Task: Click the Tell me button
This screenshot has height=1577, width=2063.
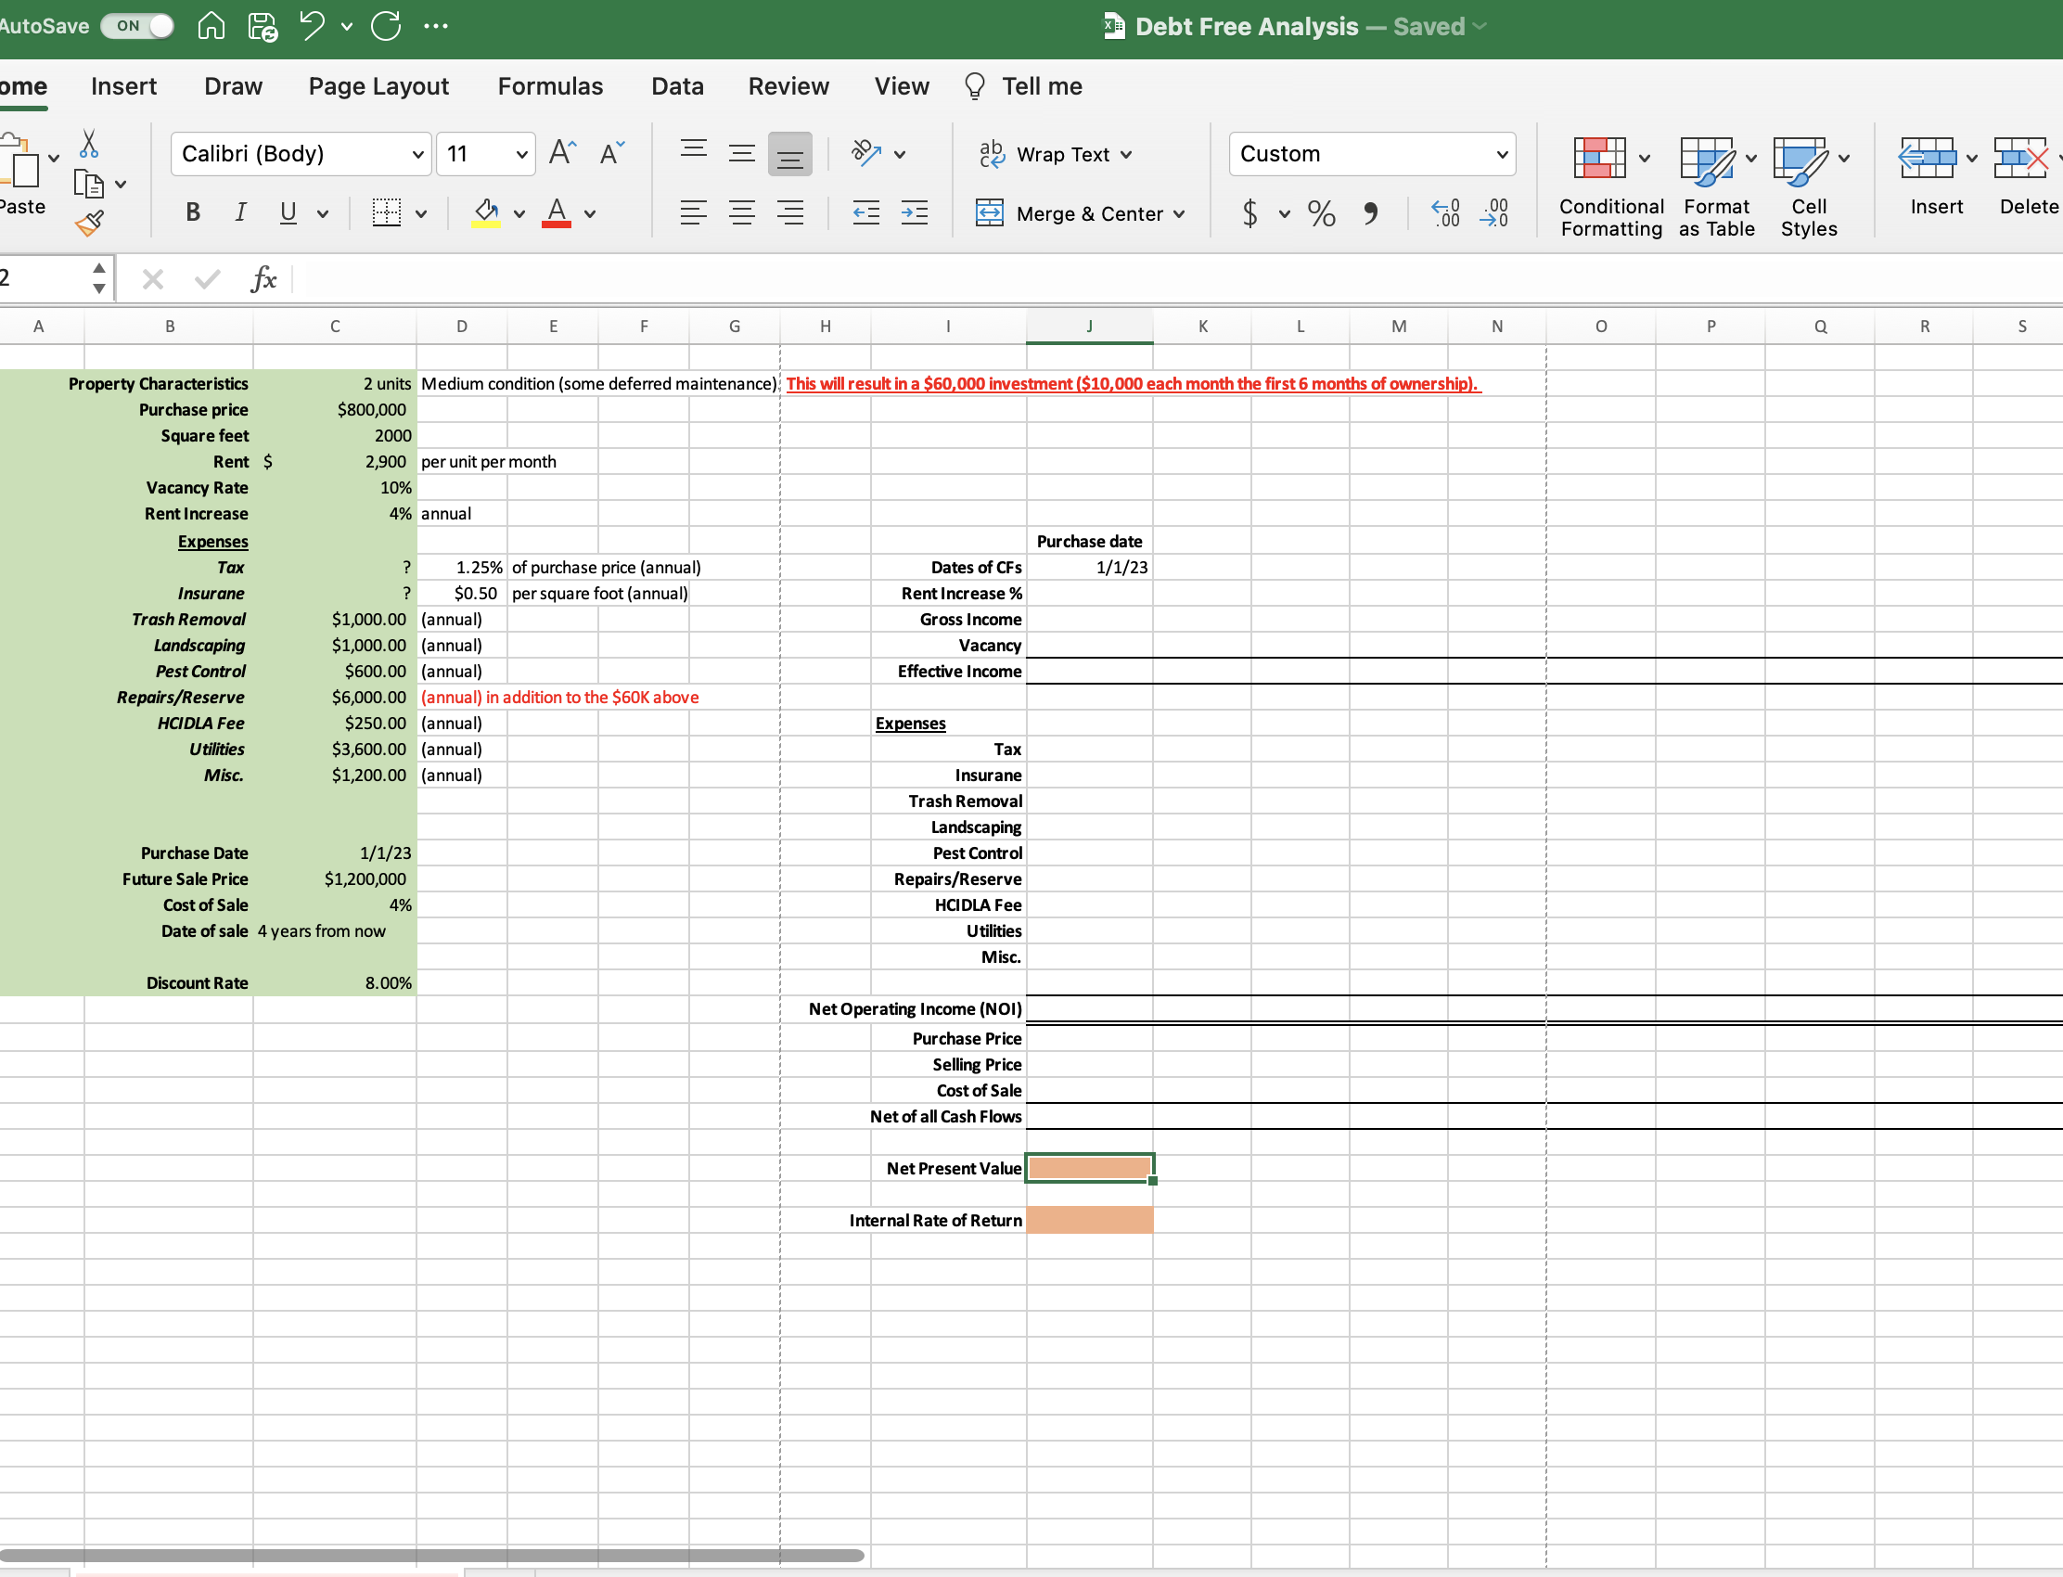Action: click(1022, 85)
